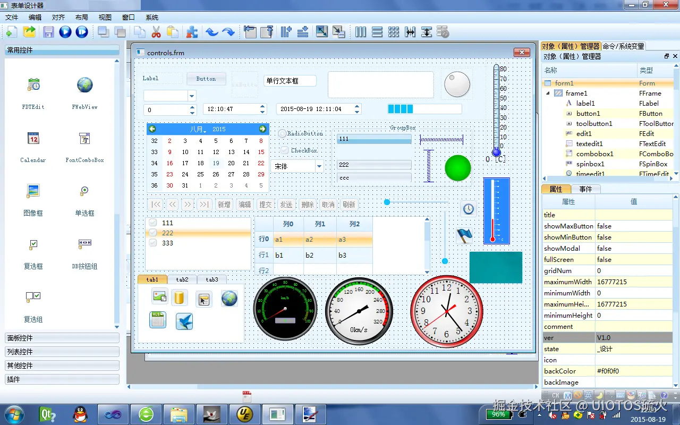Pick the Calendar control from palette
The image size is (680, 425).
coord(33,139)
